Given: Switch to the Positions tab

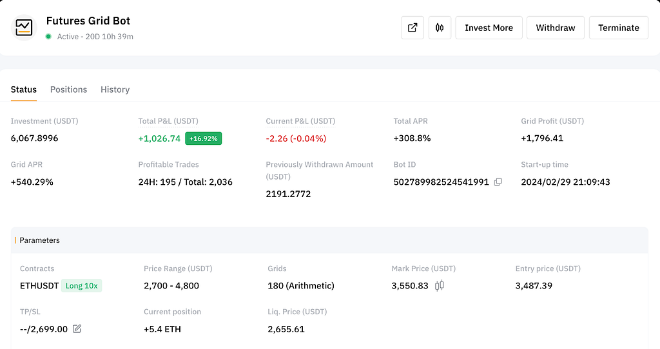Looking at the screenshot, I should coord(68,90).
